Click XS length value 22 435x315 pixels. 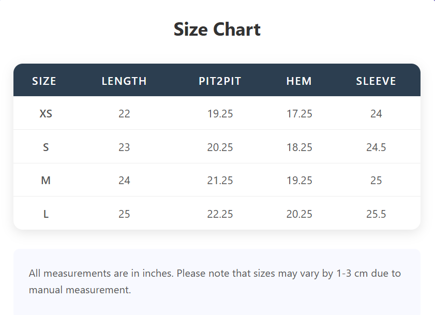(124, 114)
